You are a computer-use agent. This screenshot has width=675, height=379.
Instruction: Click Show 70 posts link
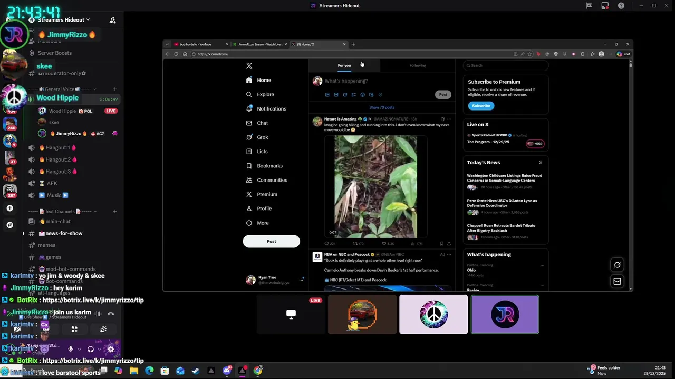(x=382, y=107)
